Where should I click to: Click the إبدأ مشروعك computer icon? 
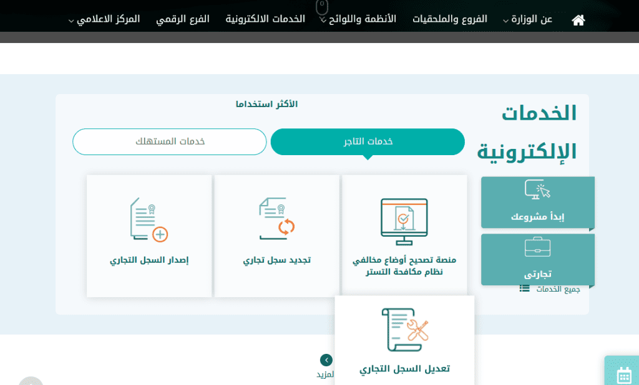tap(537, 190)
